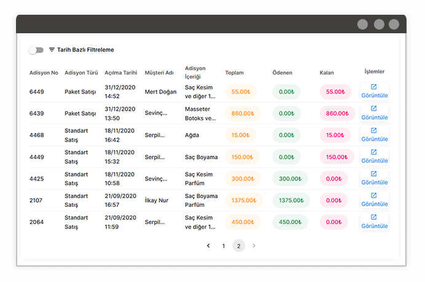Click adisyon number 6449

(x=36, y=92)
